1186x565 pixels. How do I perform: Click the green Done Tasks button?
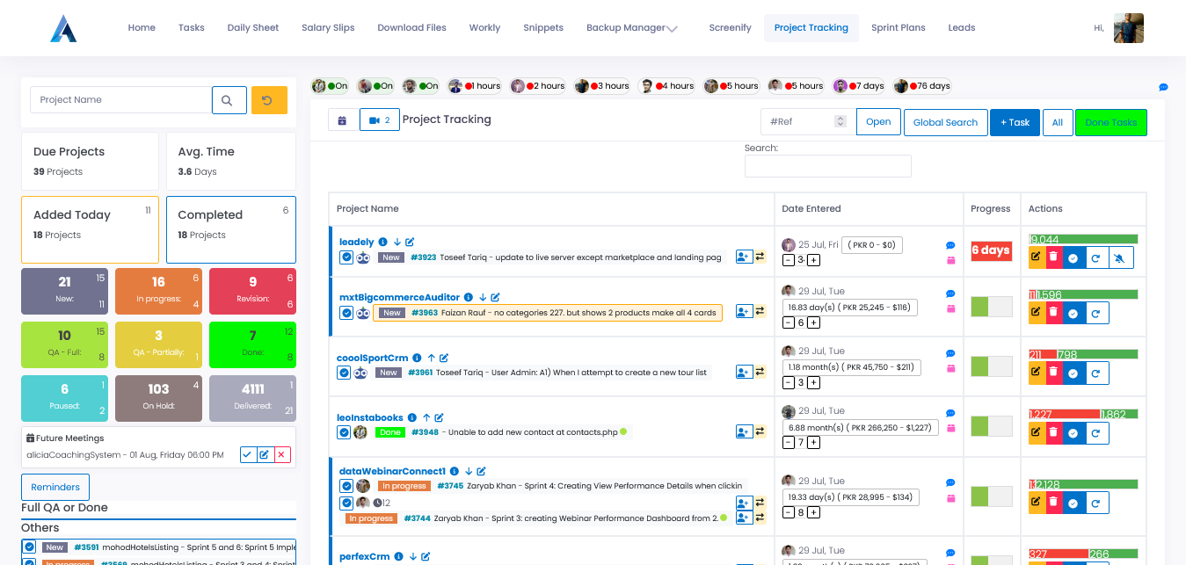[x=1111, y=122]
